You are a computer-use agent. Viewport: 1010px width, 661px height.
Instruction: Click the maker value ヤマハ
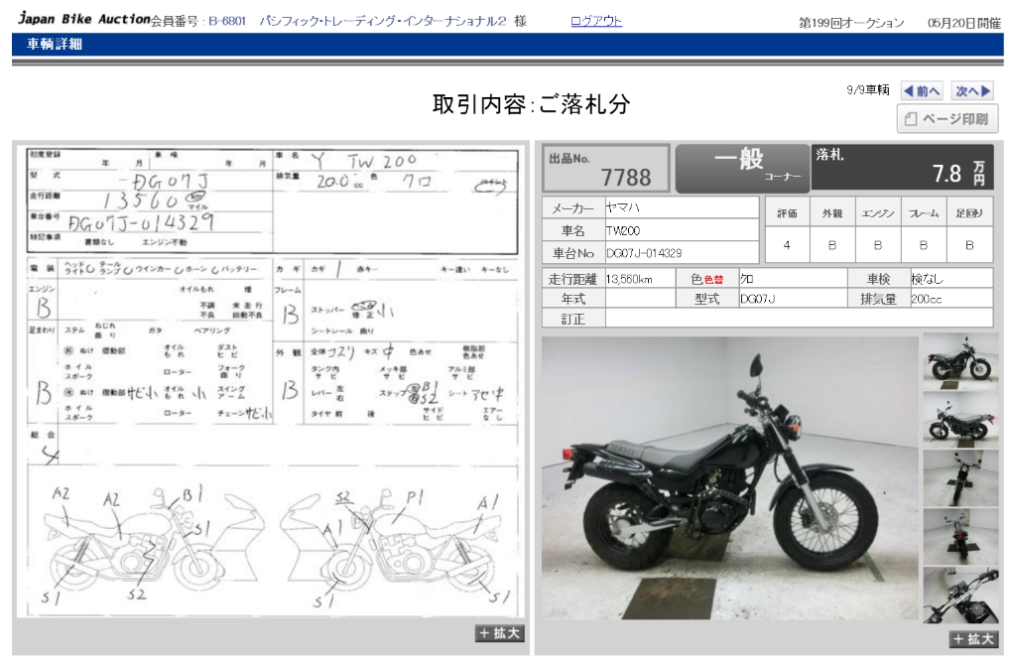tap(622, 207)
